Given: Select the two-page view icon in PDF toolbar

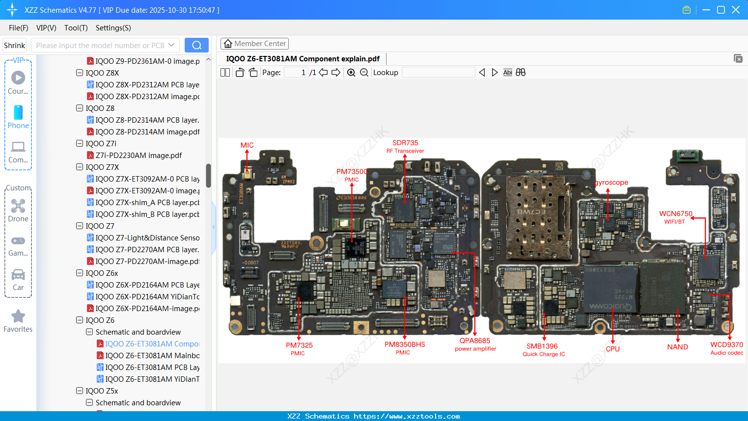Looking at the screenshot, I should point(224,72).
